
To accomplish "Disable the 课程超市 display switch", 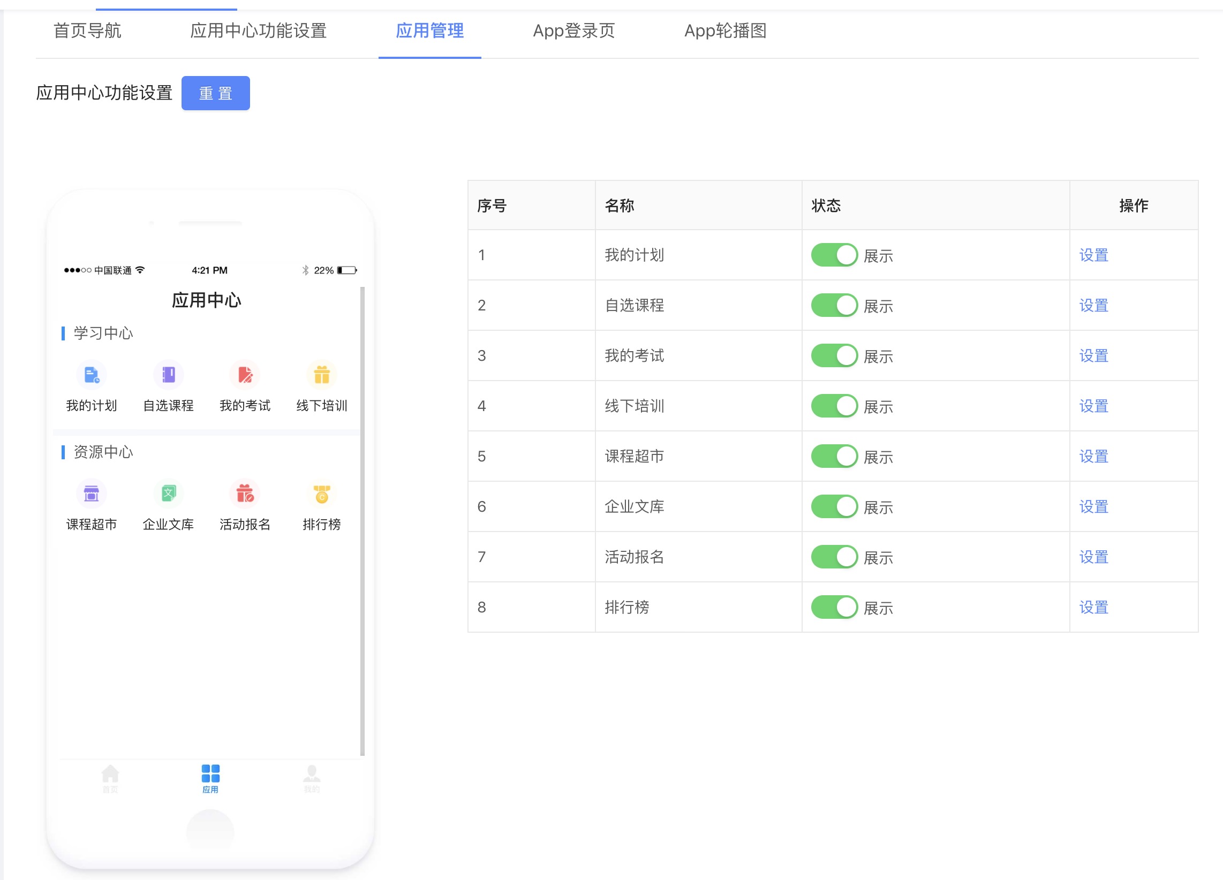I will point(834,456).
